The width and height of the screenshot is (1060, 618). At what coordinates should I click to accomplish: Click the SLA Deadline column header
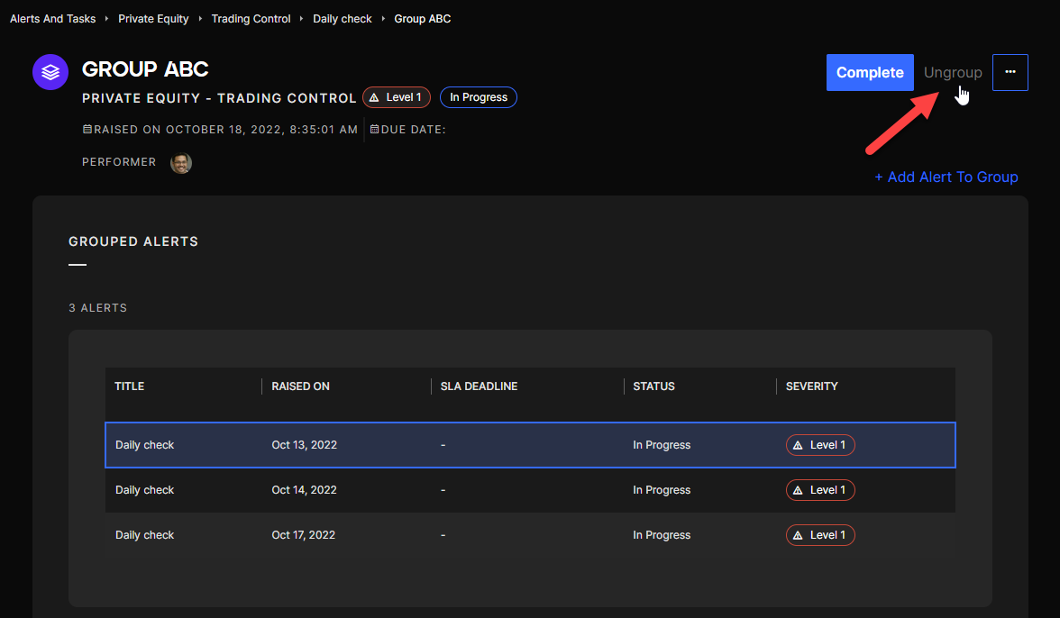point(479,386)
